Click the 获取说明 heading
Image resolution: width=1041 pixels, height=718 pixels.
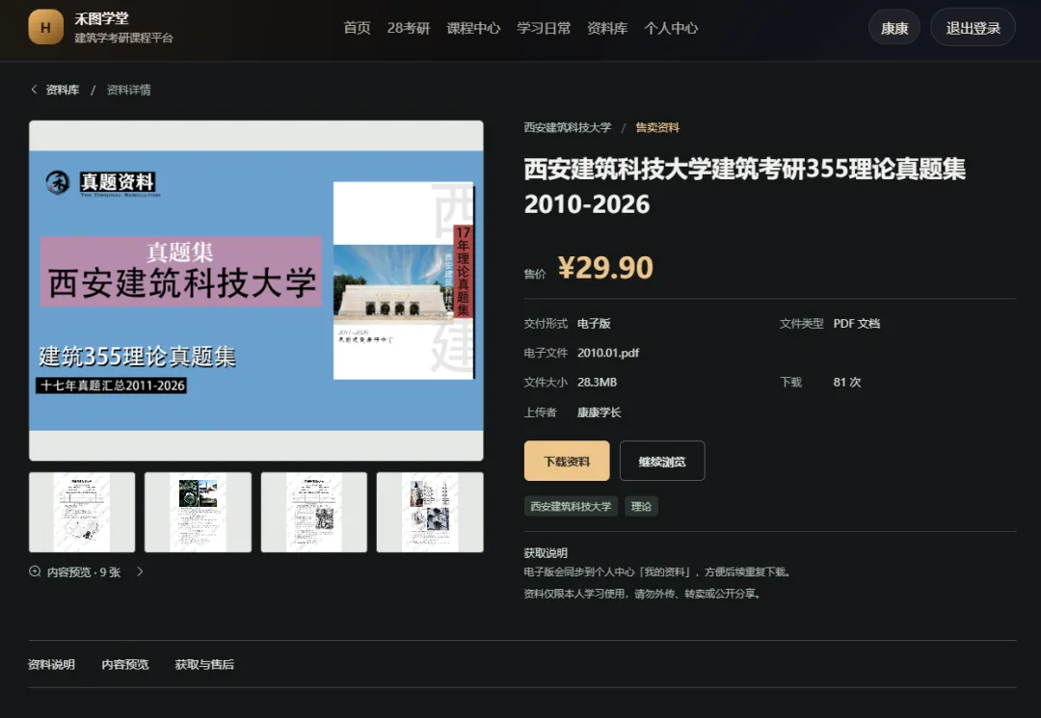(546, 553)
